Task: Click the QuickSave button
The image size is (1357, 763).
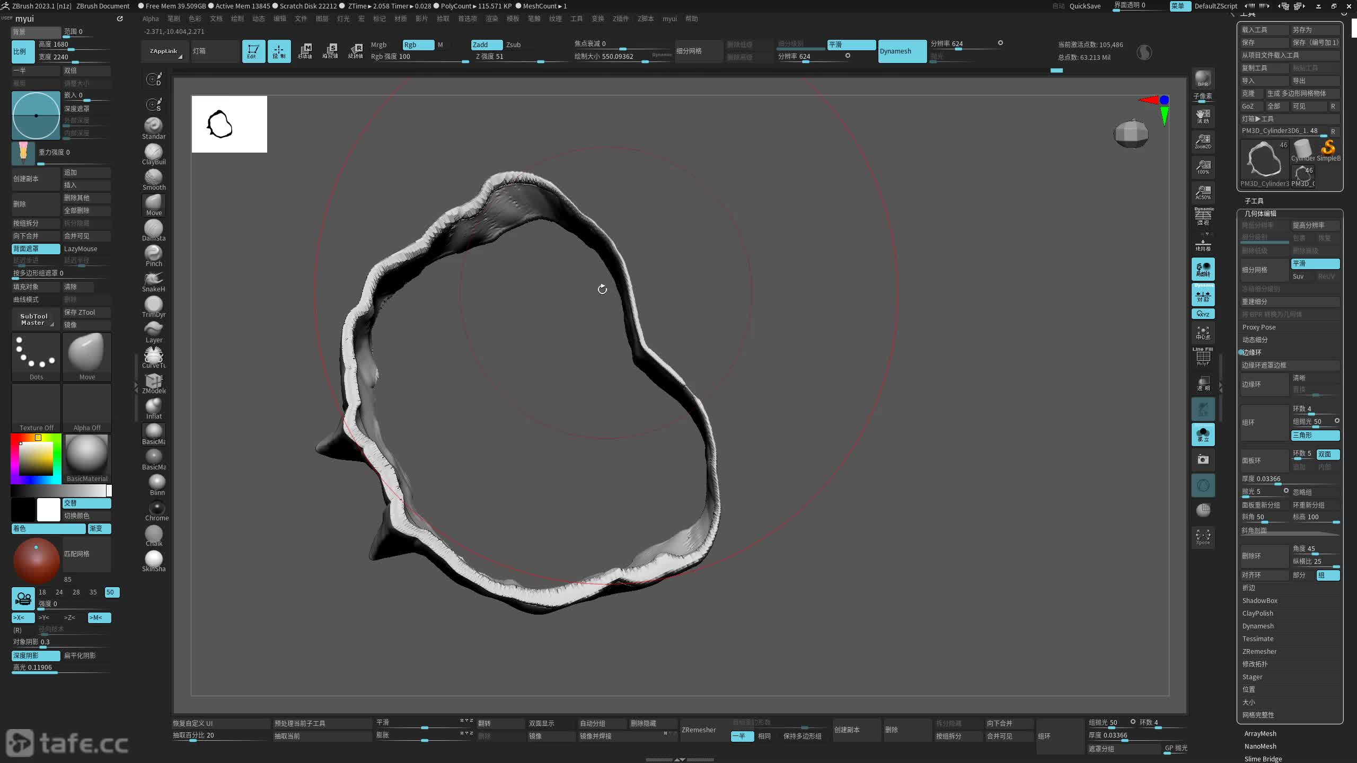Action: pos(1085,6)
